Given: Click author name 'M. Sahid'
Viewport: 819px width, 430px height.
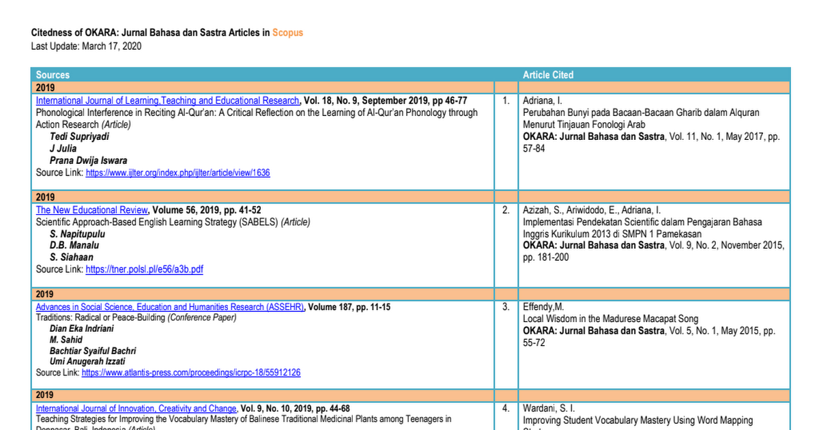Looking at the screenshot, I should coord(66,339).
